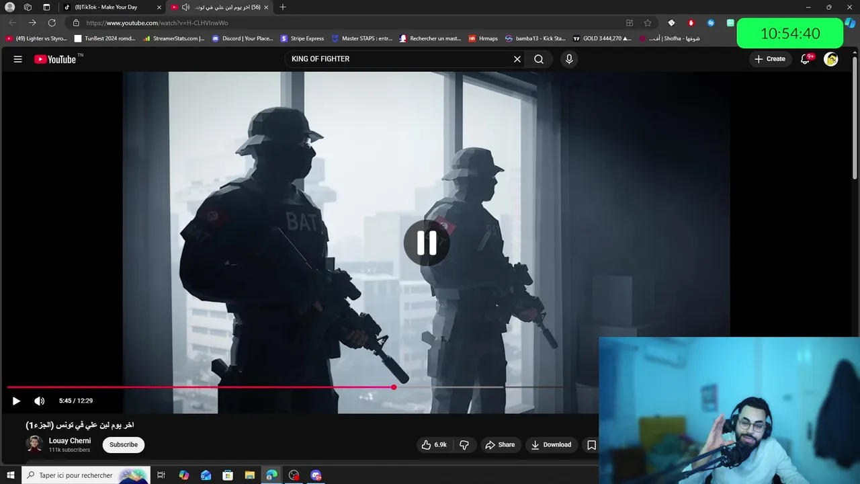
Task: Open browser workspaces icon
Action: pyautogui.click(x=28, y=7)
